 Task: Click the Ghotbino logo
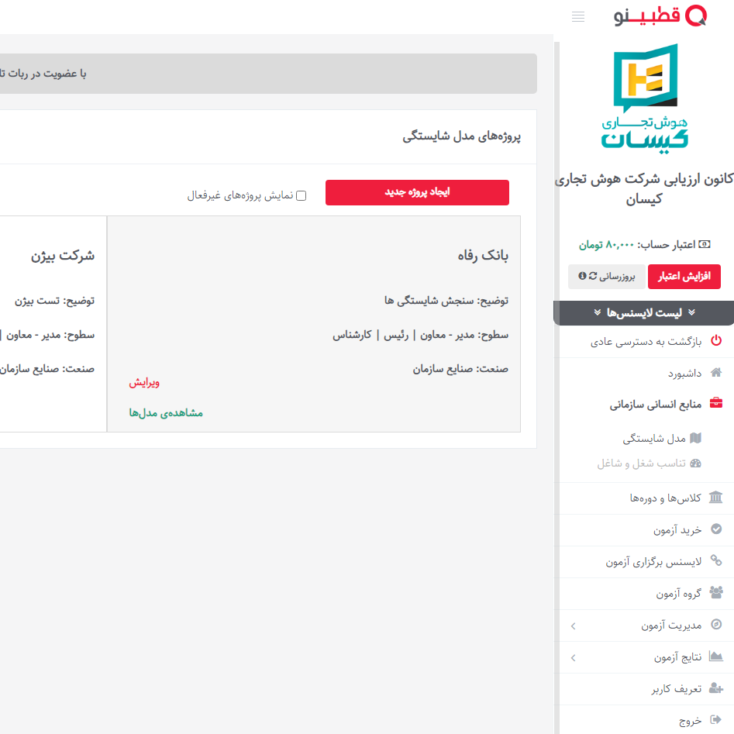point(660,16)
